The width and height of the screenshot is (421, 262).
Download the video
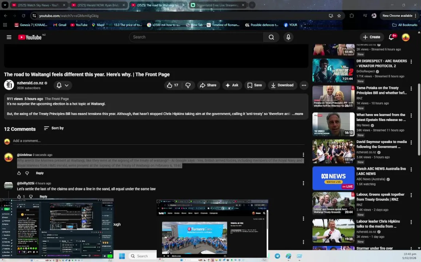[x=282, y=85]
